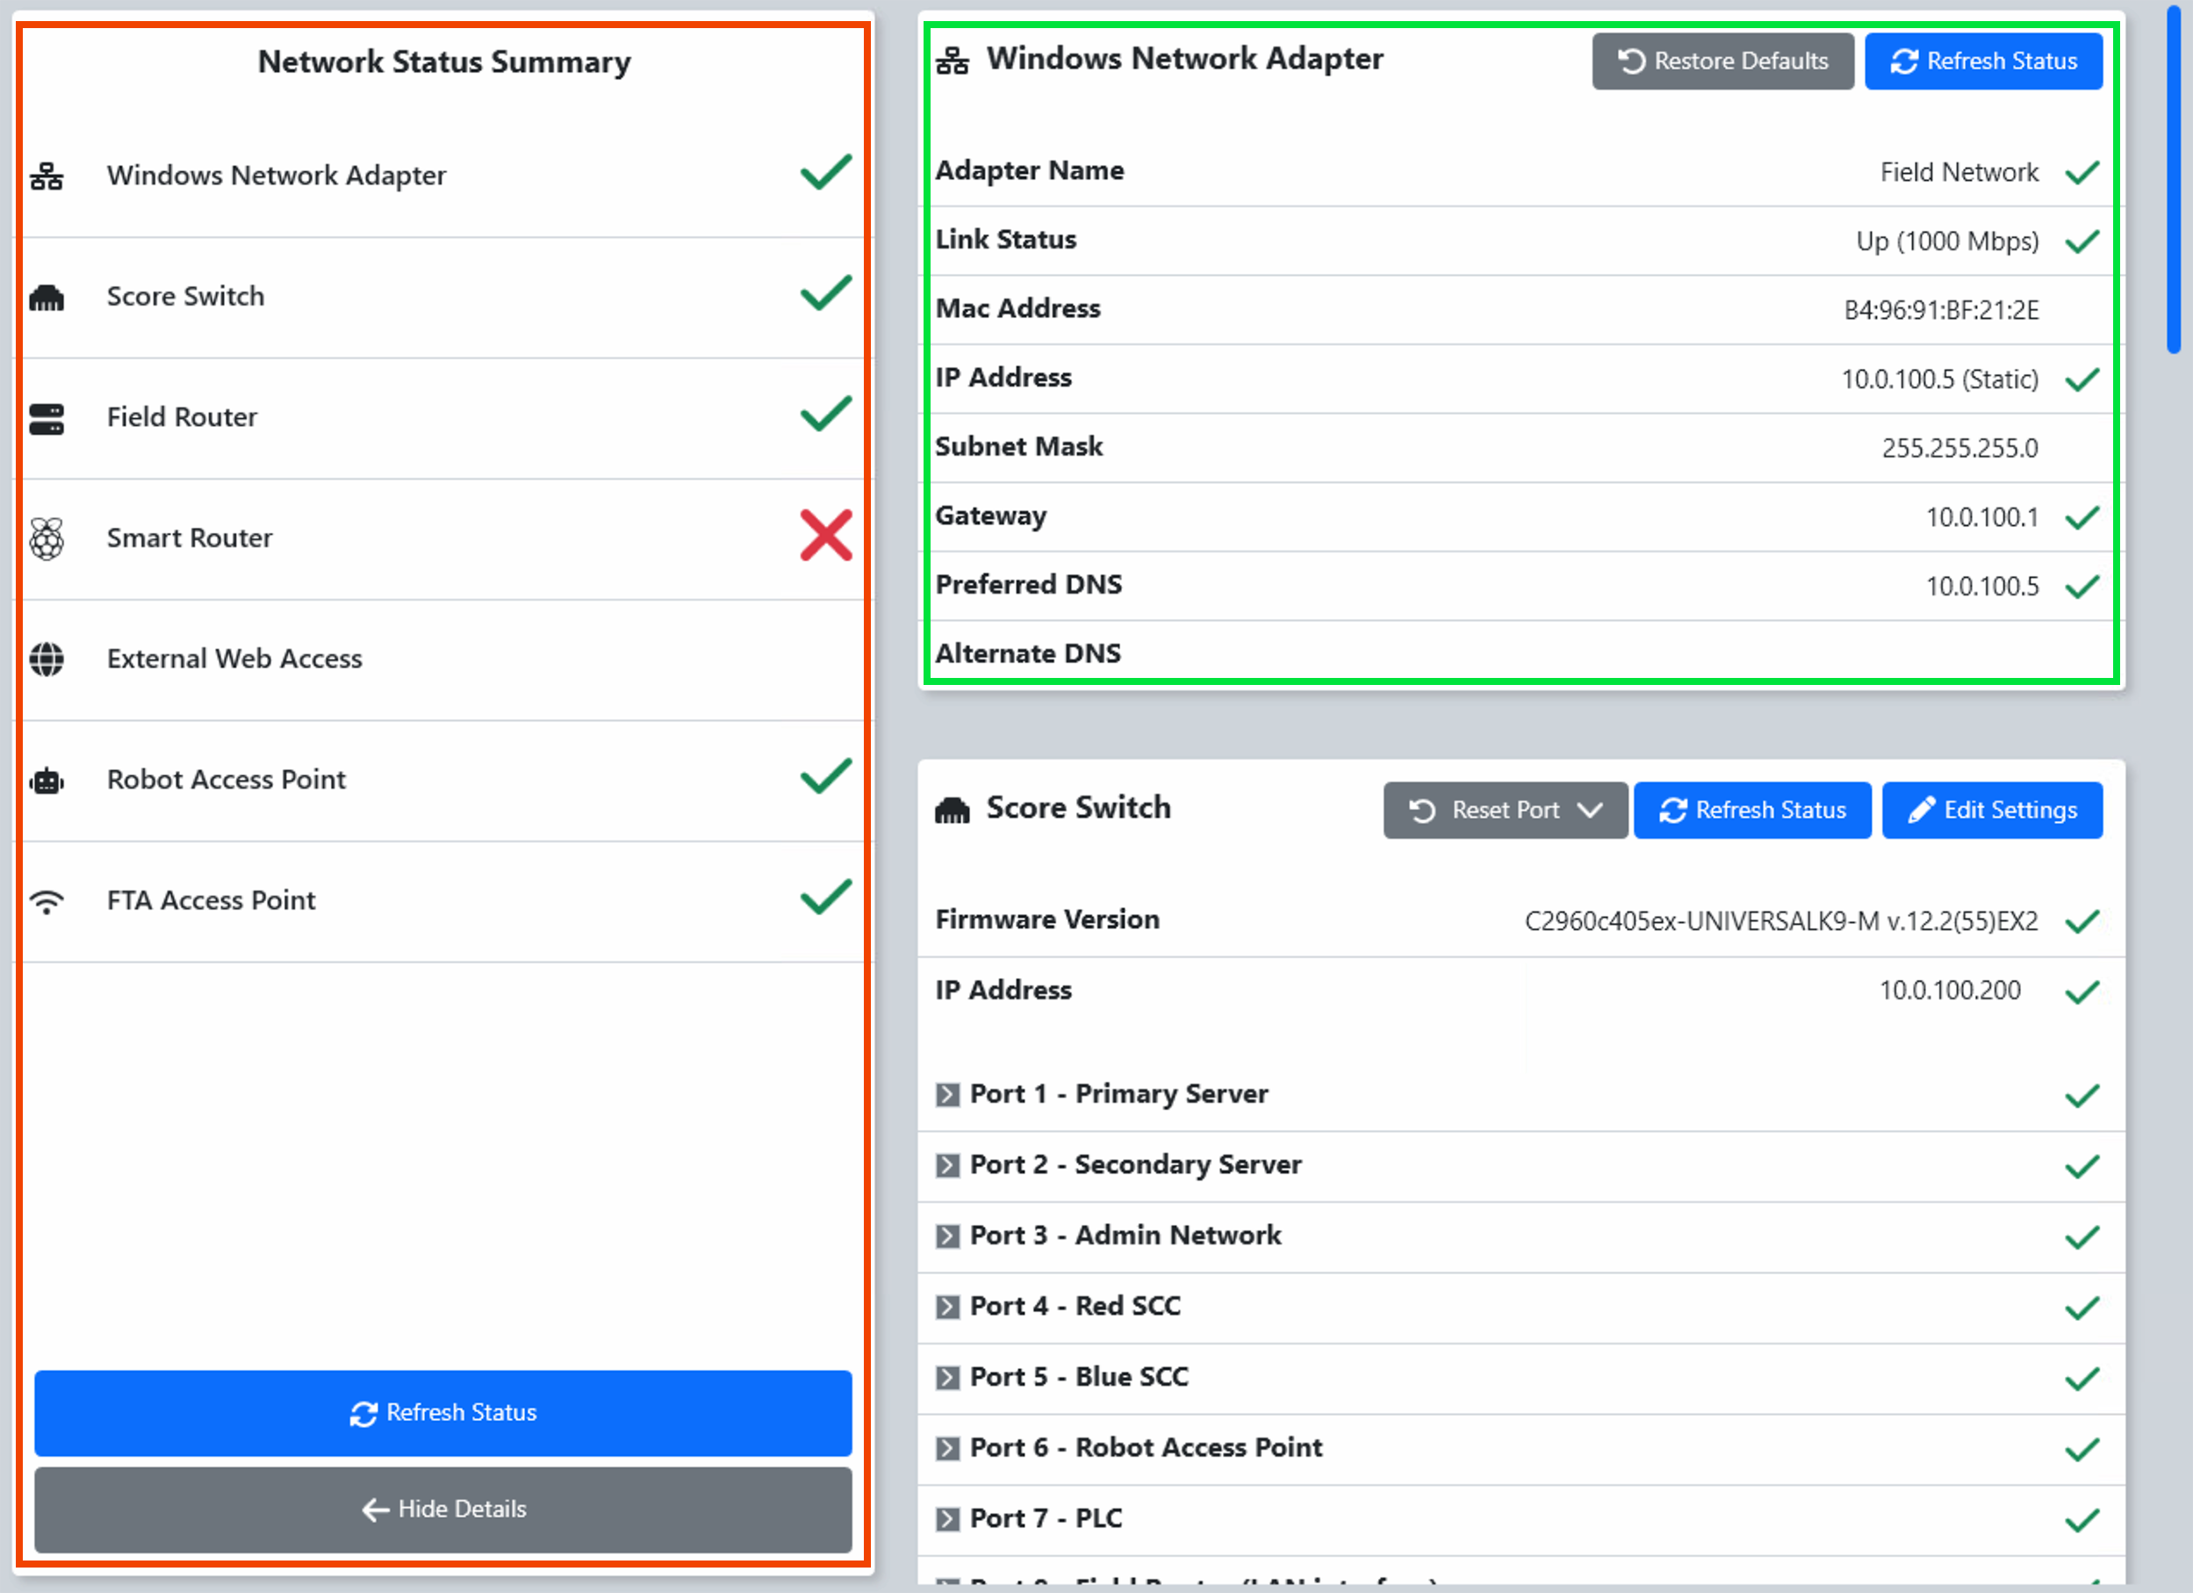Open the Reset Port dropdown
Screen dimensions: 2193x1593
click(x=1506, y=811)
